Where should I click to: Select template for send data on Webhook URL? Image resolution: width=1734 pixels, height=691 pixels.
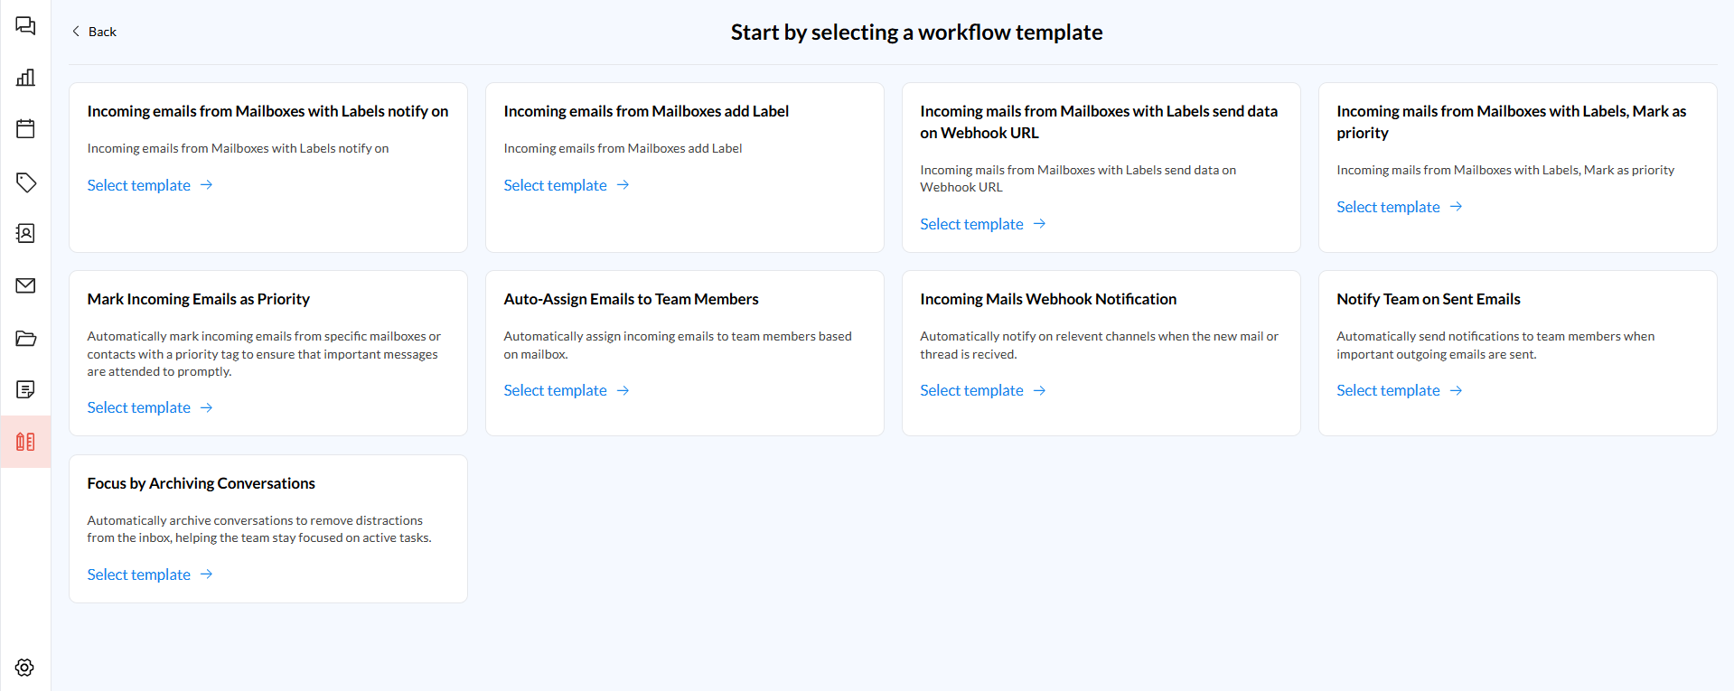pyautogui.click(x=982, y=224)
